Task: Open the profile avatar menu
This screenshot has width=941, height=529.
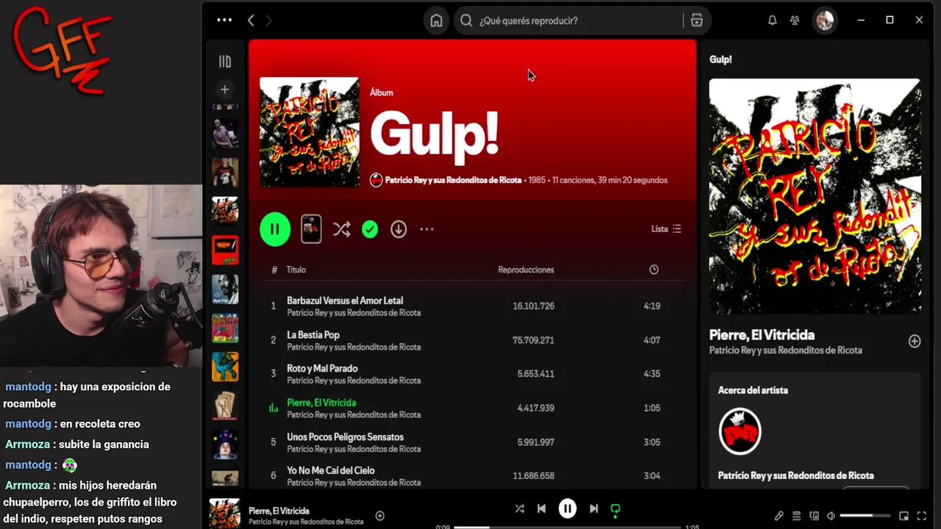Action: pos(825,21)
